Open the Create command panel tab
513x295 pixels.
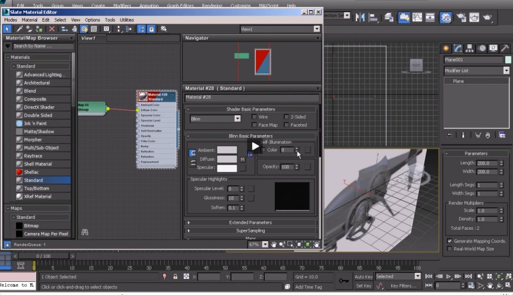446,49
